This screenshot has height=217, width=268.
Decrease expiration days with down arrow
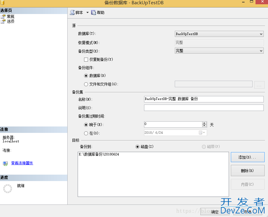click(204, 126)
